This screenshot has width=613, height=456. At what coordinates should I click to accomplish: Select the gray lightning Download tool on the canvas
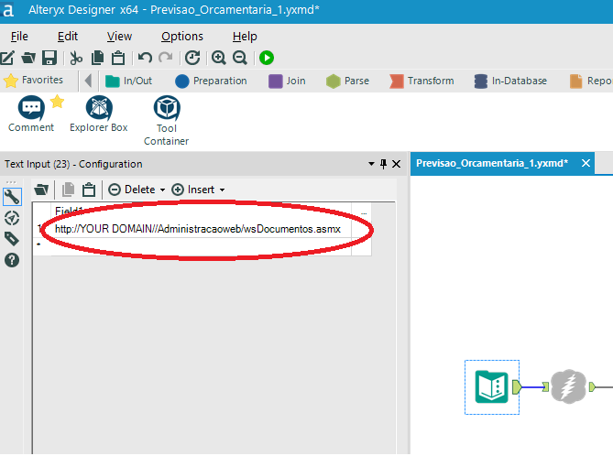[568, 386]
